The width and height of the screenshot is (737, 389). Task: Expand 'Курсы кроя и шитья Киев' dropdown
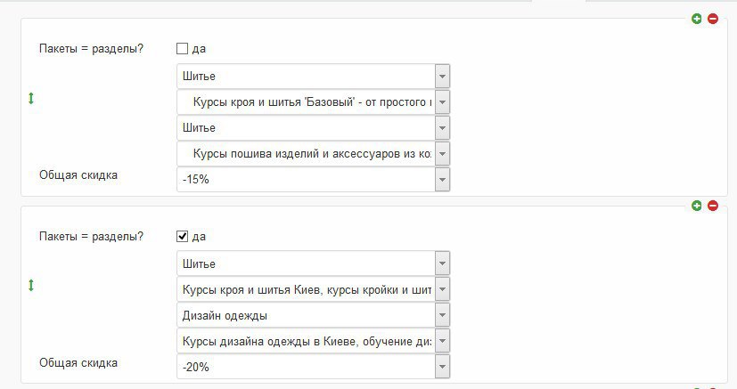point(442,289)
